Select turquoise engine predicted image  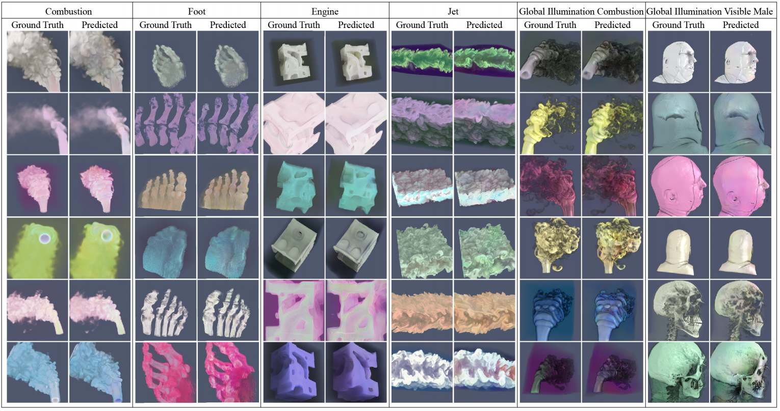(356, 185)
